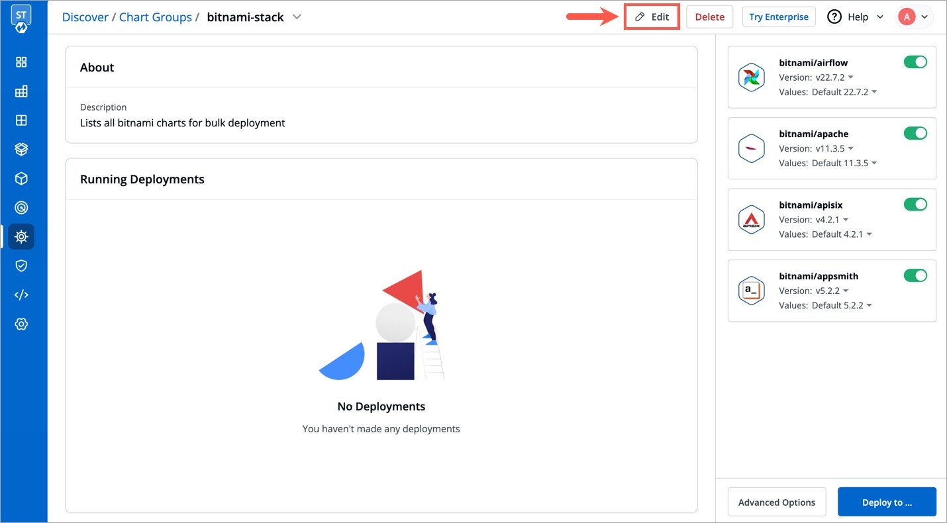The height and width of the screenshot is (523, 947).
Task: Click the Running Deployments heading
Action: tap(142, 179)
